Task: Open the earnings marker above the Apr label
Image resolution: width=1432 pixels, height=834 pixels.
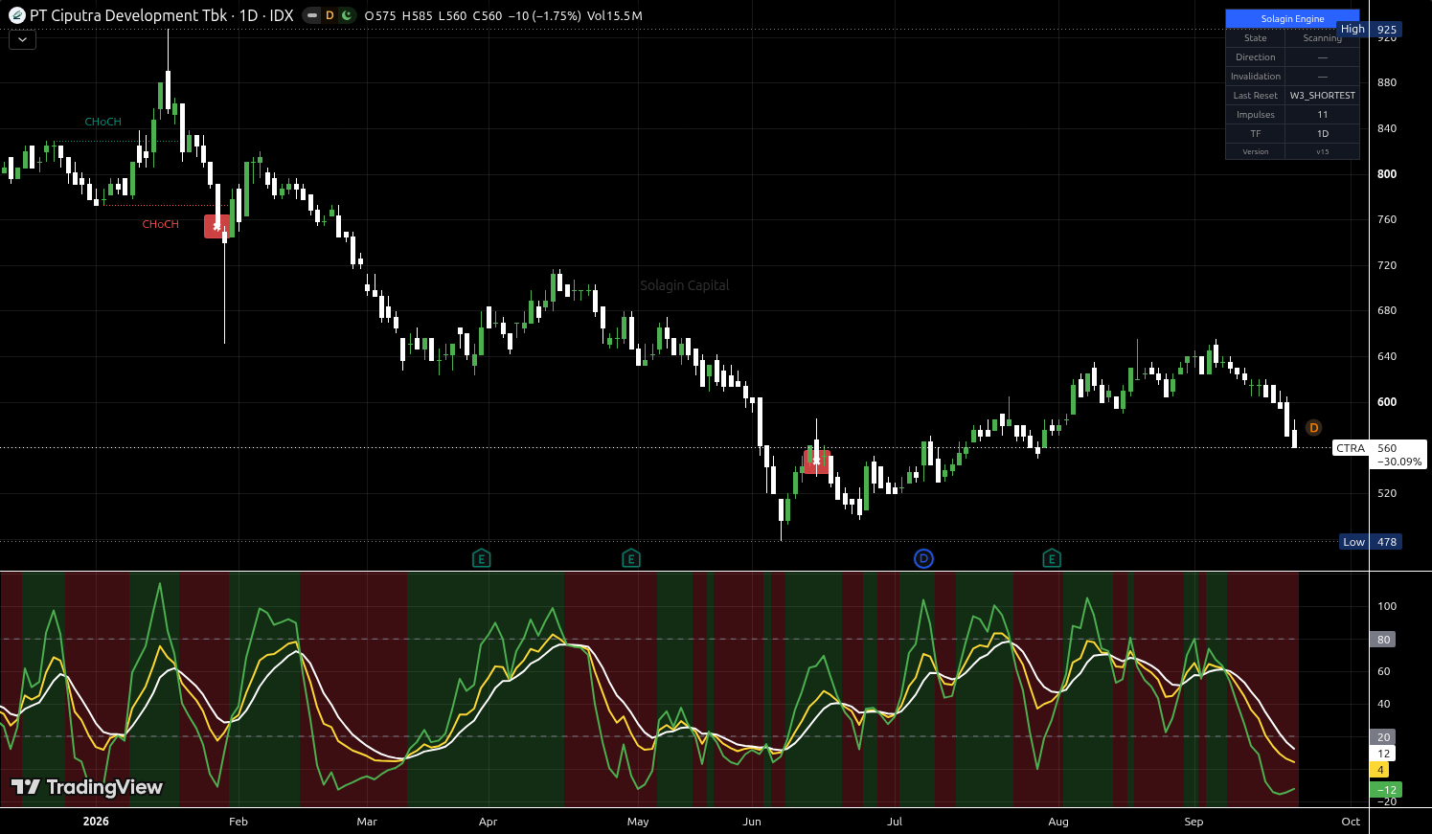Action: tap(482, 558)
